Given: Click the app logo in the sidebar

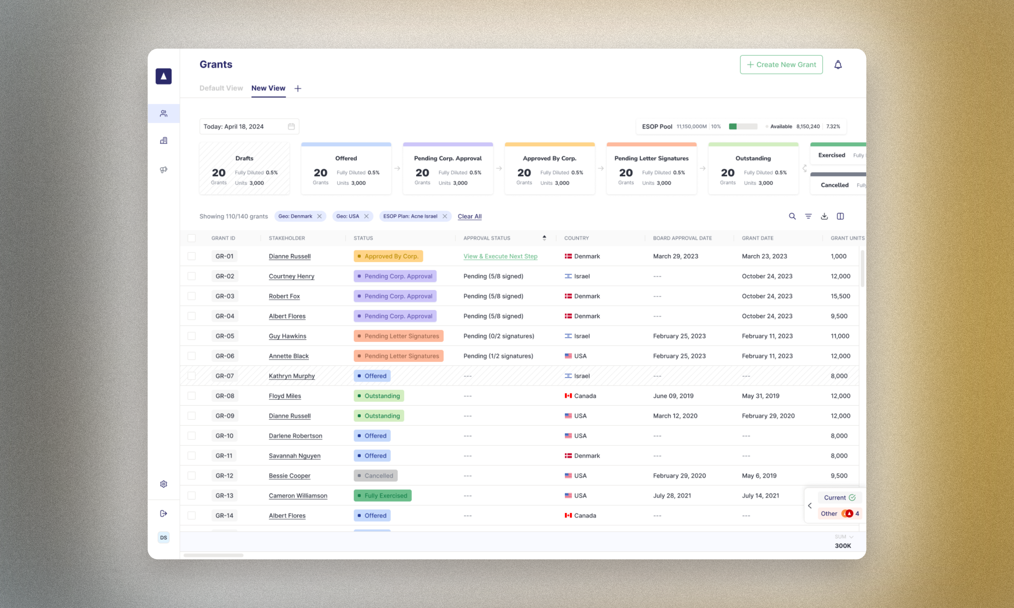Looking at the screenshot, I should pyautogui.click(x=164, y=76).
